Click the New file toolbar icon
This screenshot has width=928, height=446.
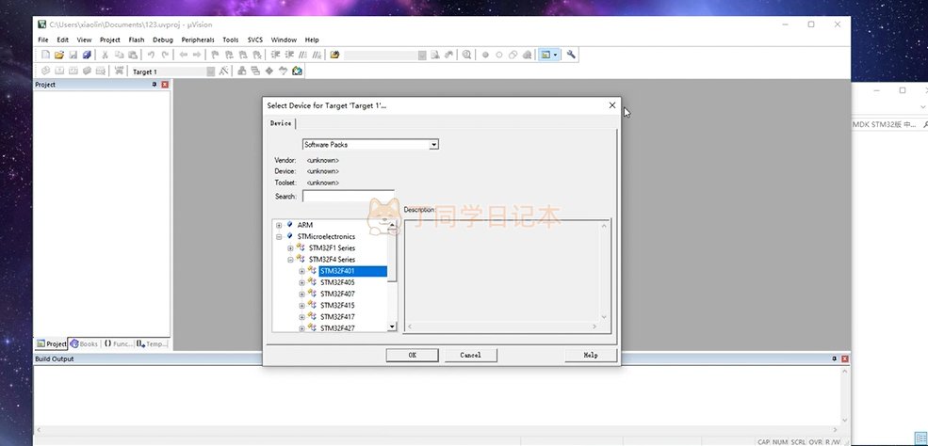pyautogui.click(x=45, y=55)
